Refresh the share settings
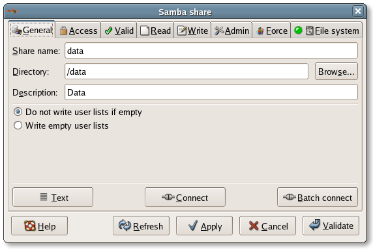The height and width of the screenshot is (249, 373). (141, 226)
